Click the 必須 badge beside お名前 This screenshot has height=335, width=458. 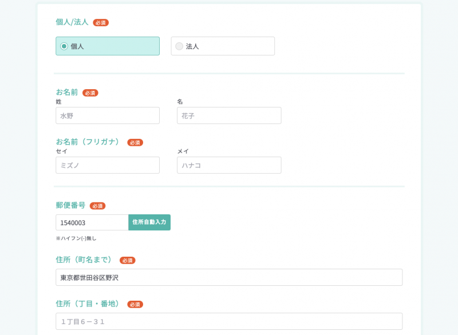pyautogui.click(x=90, y=93)
